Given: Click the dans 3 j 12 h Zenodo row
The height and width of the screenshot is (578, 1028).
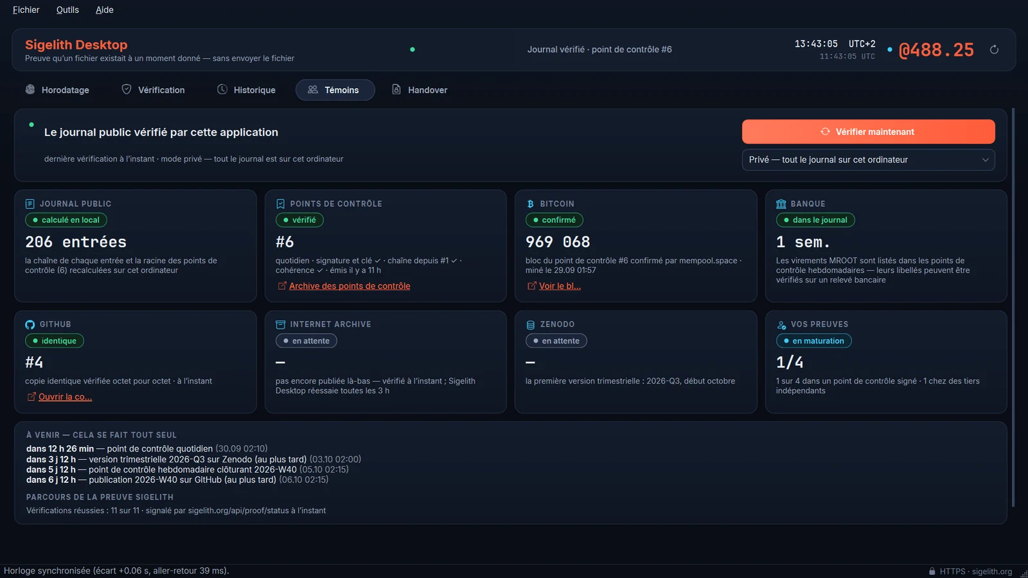Looking at the screenshot, I should (193, 459).
